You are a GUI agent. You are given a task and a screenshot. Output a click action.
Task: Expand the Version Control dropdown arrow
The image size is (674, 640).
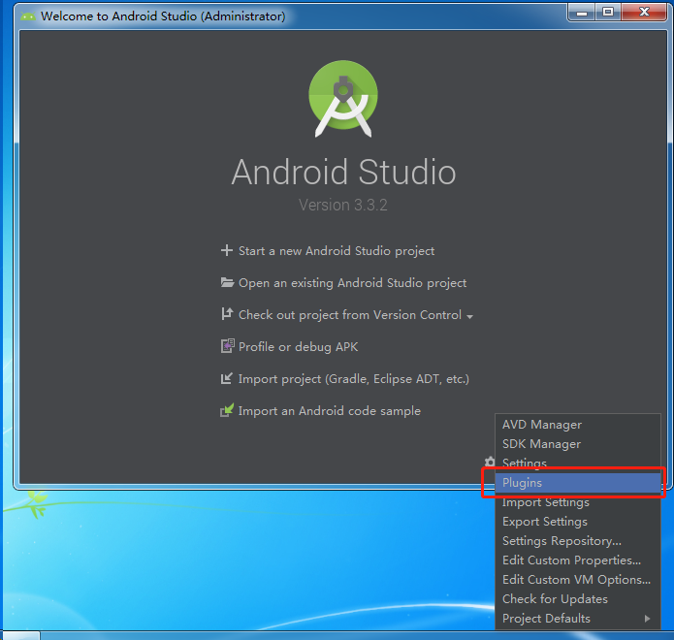point(469,316)
